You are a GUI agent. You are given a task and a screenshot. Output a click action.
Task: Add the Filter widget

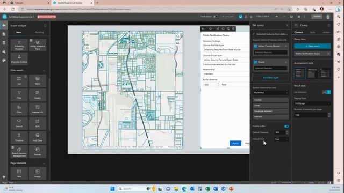click(19, 95)
